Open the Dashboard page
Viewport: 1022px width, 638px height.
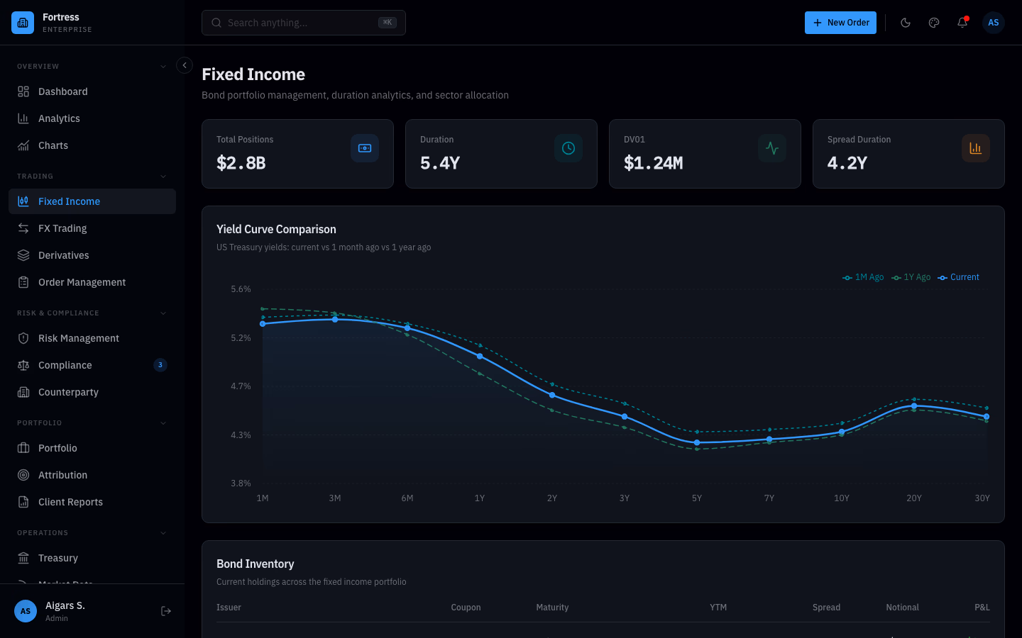pos(92,91)
